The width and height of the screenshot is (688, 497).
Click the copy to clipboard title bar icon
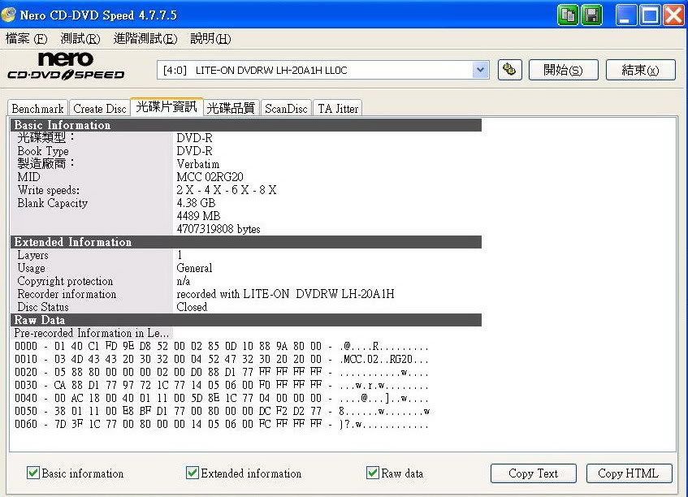(x=568, y=15)
